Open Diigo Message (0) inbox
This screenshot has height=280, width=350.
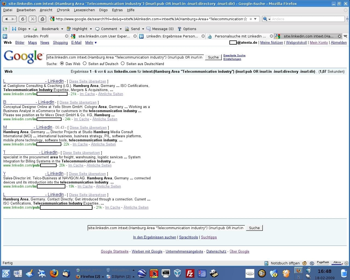coord(160,29)
